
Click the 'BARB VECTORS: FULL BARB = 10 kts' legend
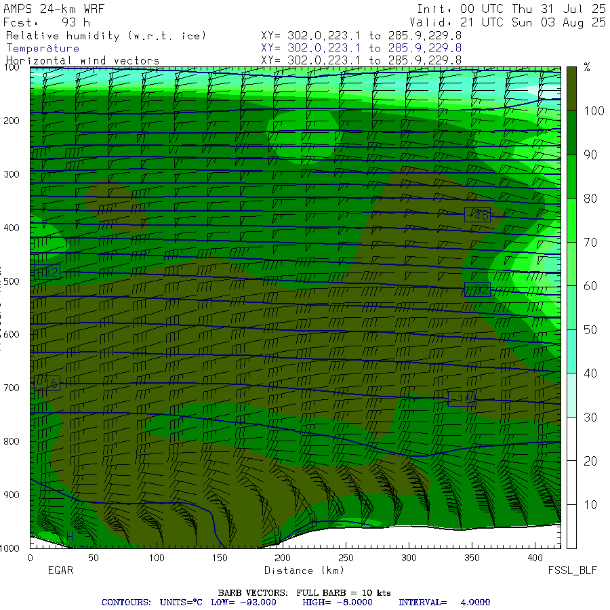tap(304, 593)
